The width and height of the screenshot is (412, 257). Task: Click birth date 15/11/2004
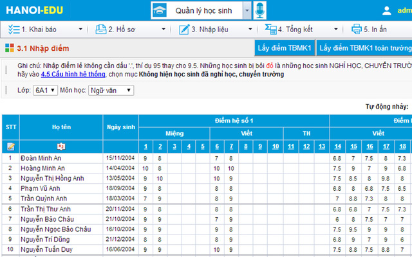(120, 158)
